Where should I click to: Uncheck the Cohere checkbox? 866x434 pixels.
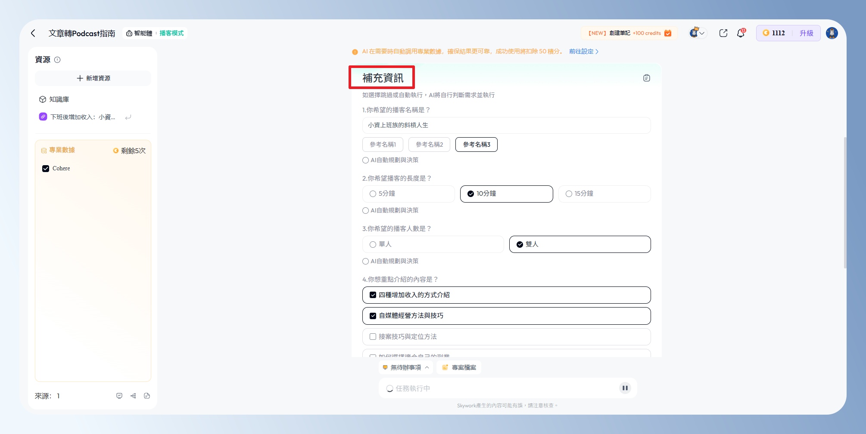pos(46,169)
